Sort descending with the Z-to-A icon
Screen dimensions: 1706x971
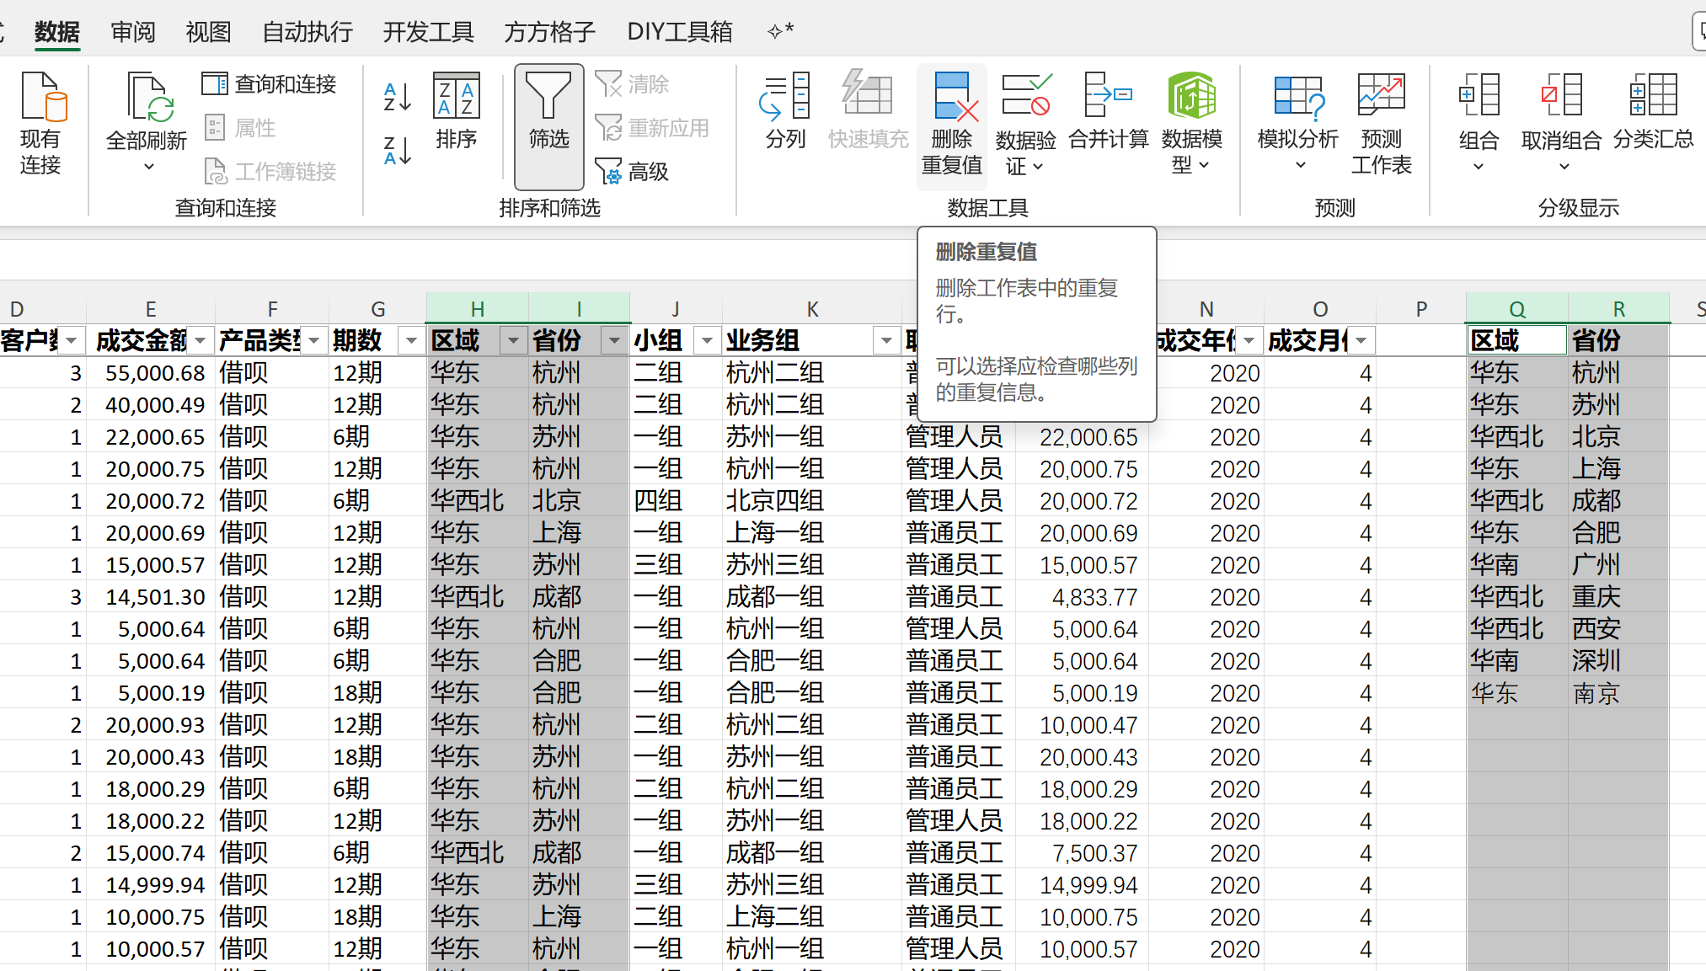(397, 151)
